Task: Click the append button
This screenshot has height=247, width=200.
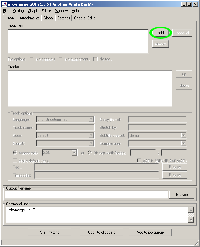Action: point(182,33)
